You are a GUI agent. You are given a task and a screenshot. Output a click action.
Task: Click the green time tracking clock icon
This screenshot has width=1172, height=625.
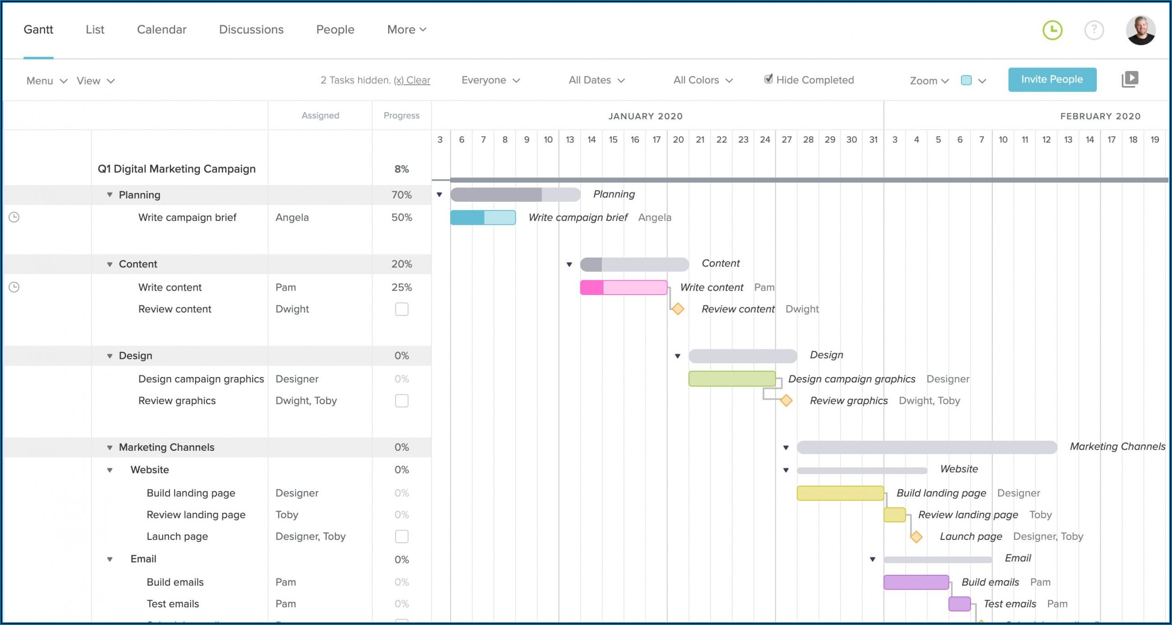1052,30
